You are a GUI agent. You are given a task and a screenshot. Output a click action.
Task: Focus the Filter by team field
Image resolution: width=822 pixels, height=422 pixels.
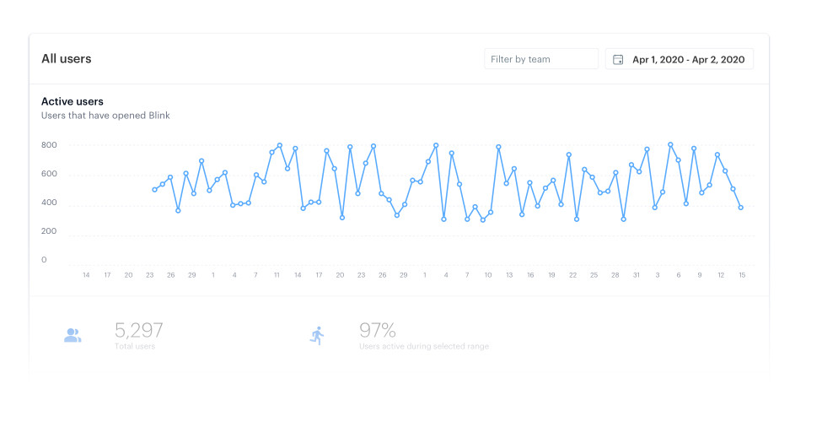coord(541,59)
